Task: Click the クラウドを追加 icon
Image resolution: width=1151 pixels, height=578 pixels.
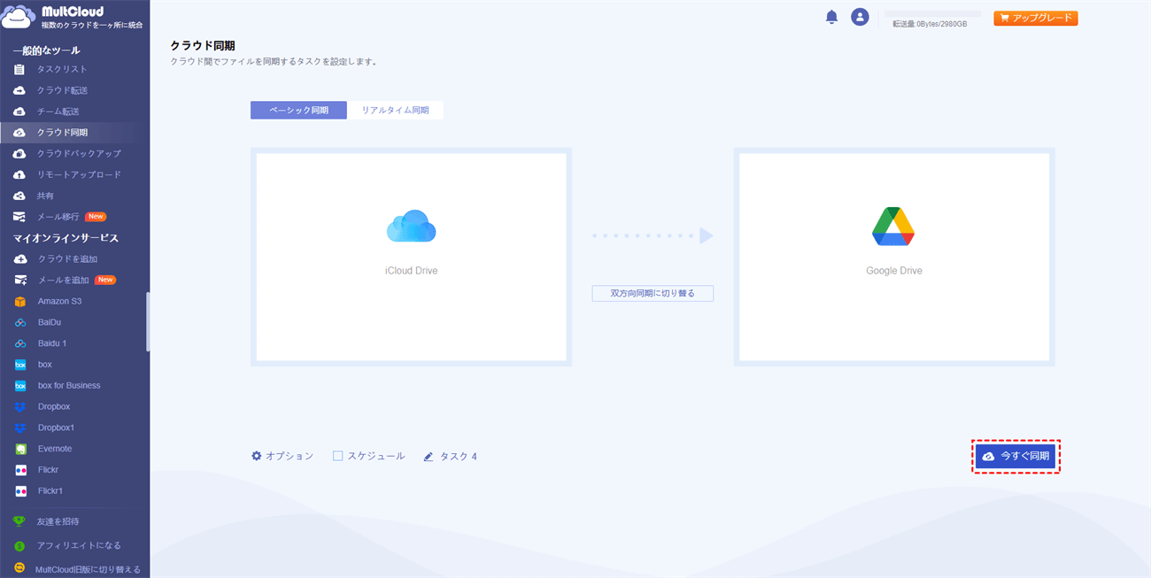Action: point(20,258)
